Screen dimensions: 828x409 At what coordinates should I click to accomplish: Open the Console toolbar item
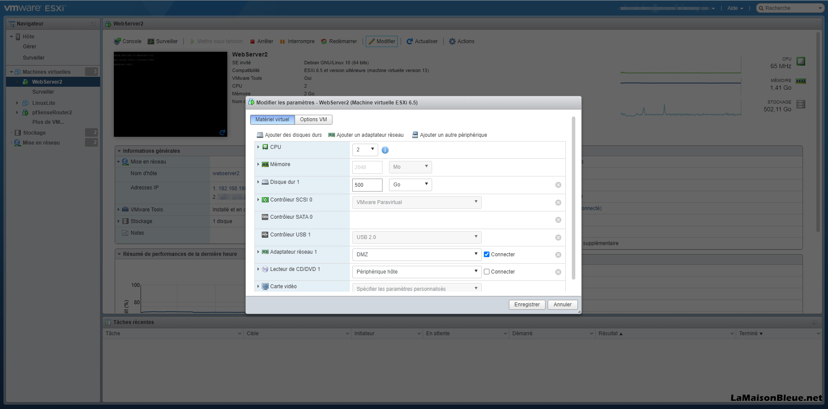pos(127,41)
